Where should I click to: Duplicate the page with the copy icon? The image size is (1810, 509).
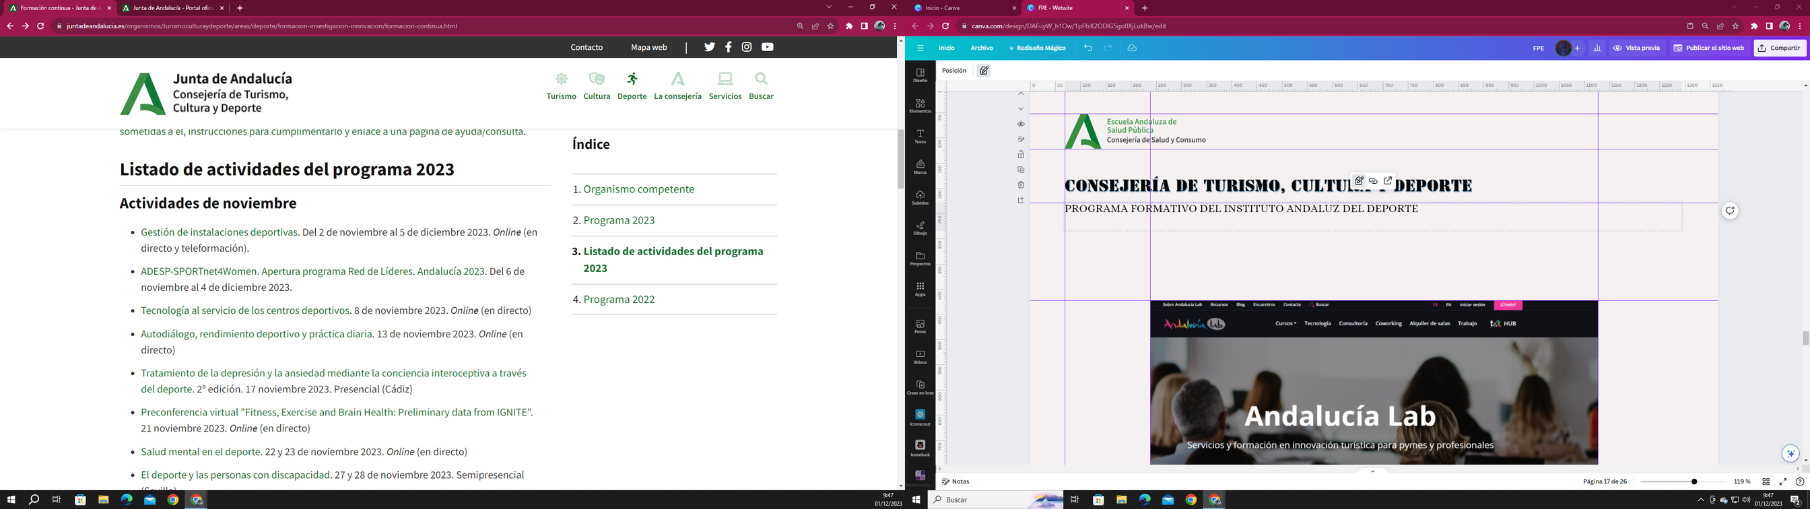coord(1021,170)
